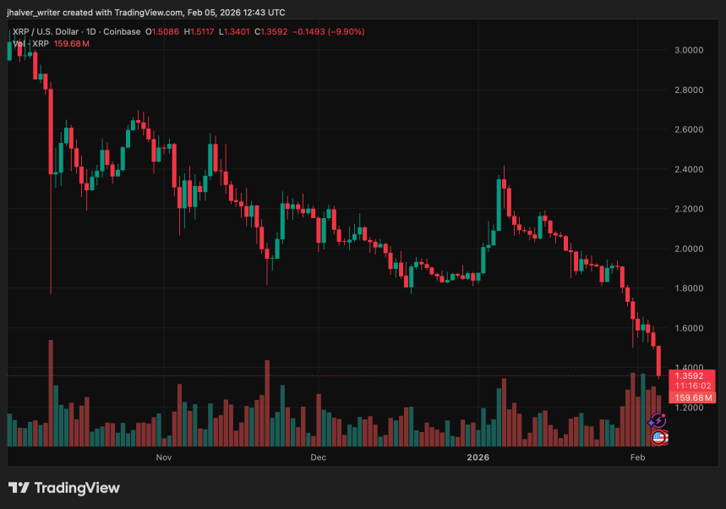Click the TradingView logo icon bottom left

(17, 488)
